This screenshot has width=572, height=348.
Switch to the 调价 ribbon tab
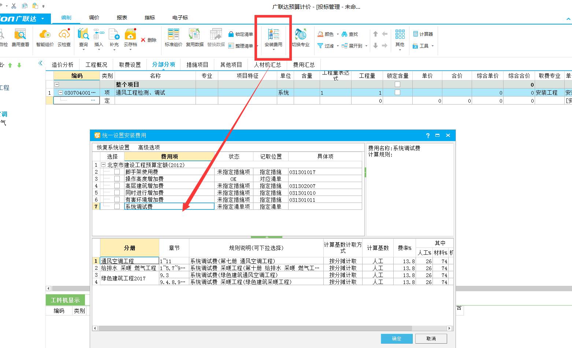[94, 18]
